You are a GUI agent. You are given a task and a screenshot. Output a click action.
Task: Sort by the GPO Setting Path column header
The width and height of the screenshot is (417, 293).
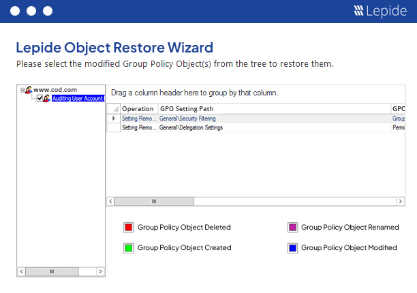(x=274, y=109)
